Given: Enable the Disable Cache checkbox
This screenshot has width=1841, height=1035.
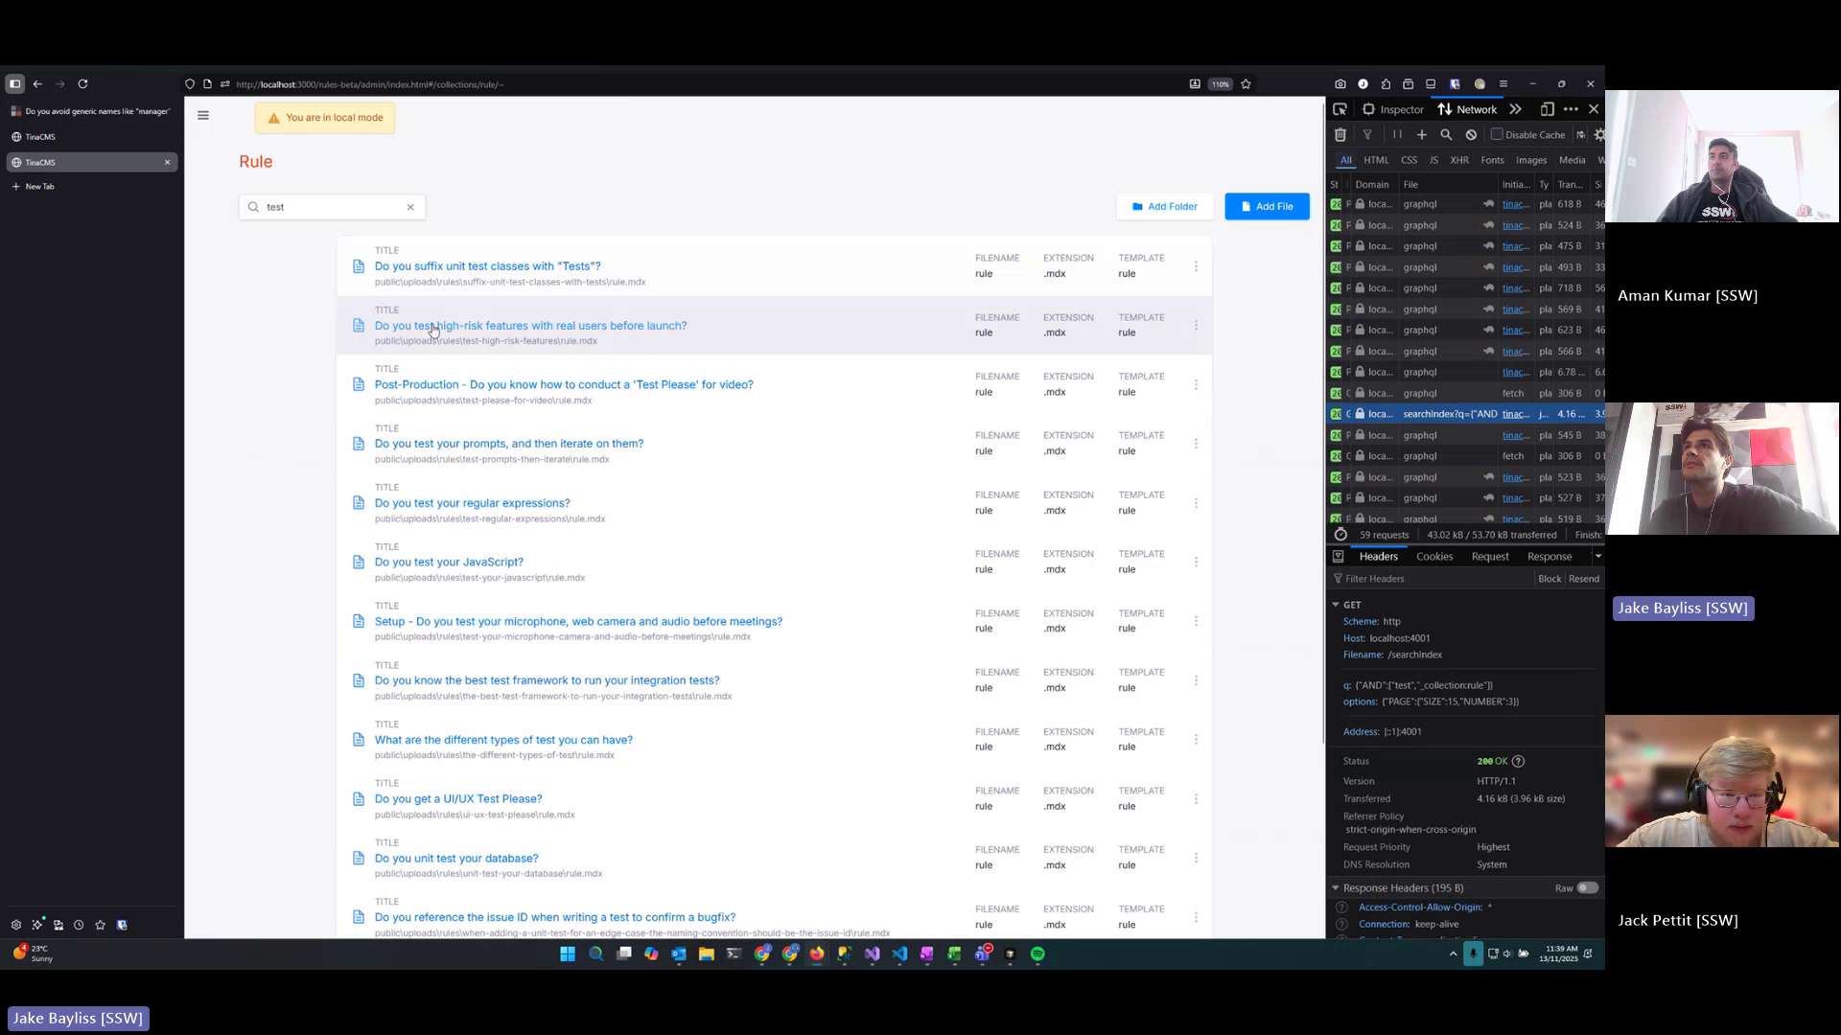Looking at the screenshot, I should tap(1496, 134).
